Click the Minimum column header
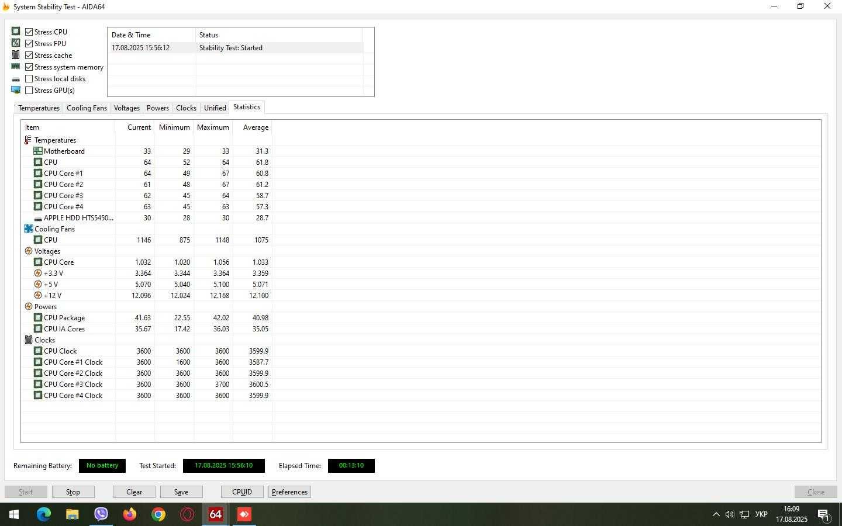Viewport: 842px width, 526px height. pyautogui.click(x=174, y=127)
